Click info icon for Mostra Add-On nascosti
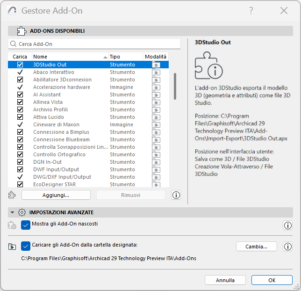Viewport: 301px width, 291px height. [x=287, y=226]
